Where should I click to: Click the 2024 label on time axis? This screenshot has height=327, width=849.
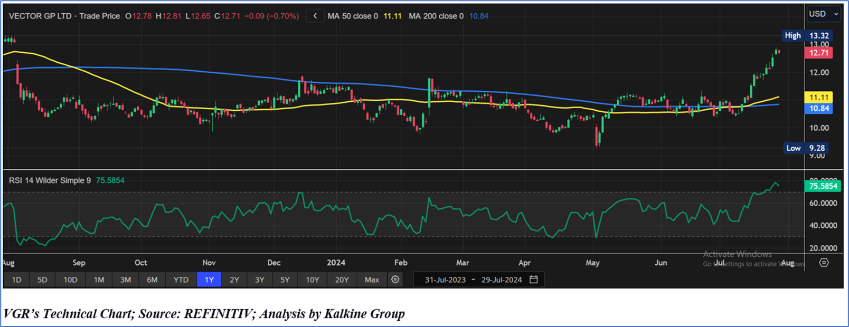click(x=336, y=263)
